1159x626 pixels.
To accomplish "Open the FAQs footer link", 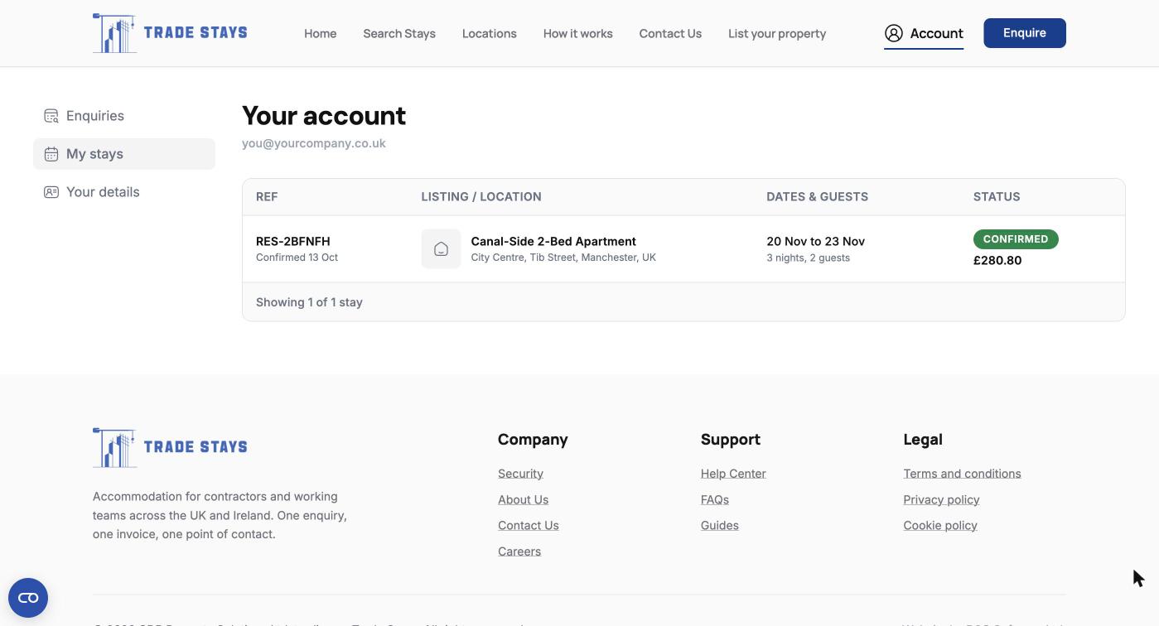I will tap(715, 500).
